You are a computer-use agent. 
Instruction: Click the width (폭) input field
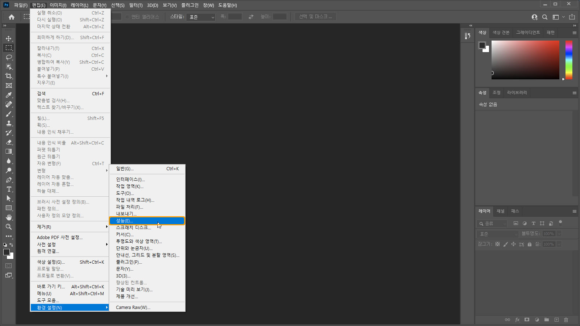click(235, 17)
